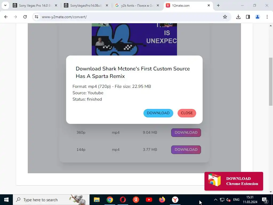Open Opera browser from the taskbar
This screenshot has height=205, width=273.
(x=123, y=200)
